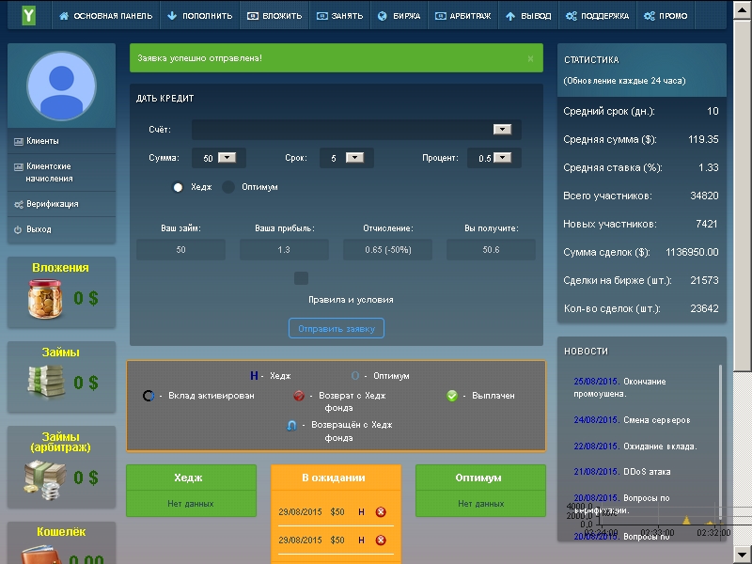Click the green Выплачен checkmark icon

tap(452, 396)
